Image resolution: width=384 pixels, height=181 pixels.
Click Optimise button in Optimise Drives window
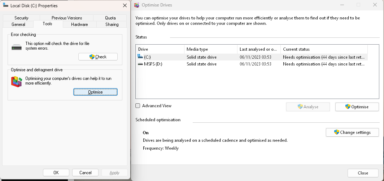tap(357, 107)
